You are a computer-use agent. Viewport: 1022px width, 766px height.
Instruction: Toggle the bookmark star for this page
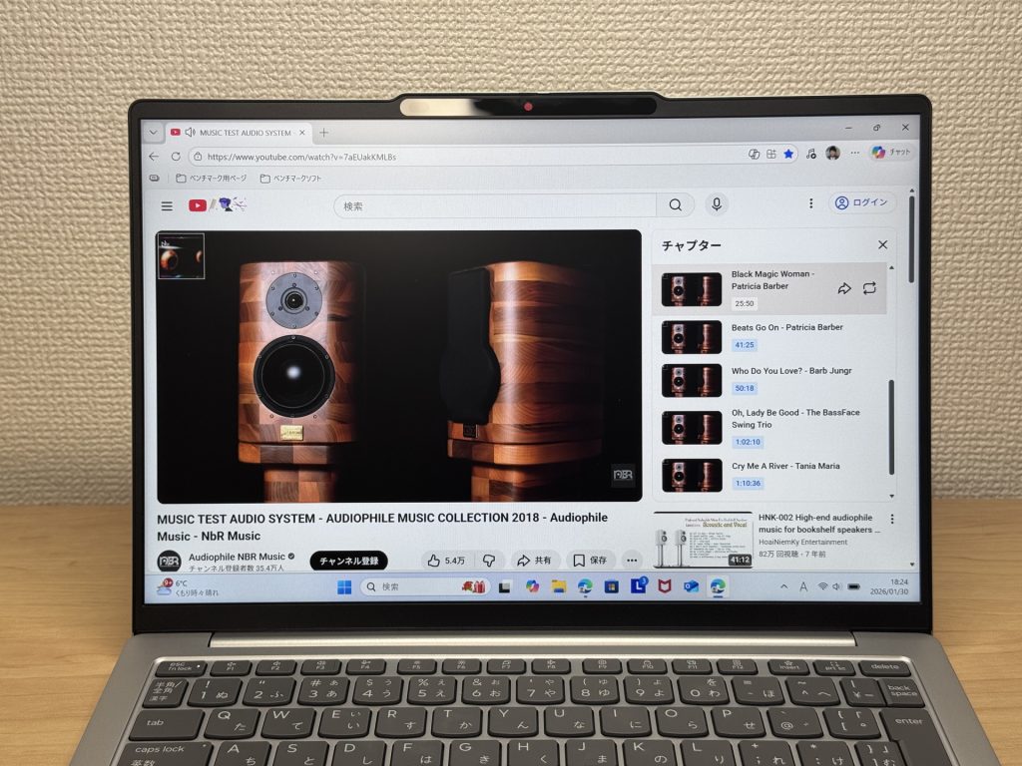(x=788, y=154)
